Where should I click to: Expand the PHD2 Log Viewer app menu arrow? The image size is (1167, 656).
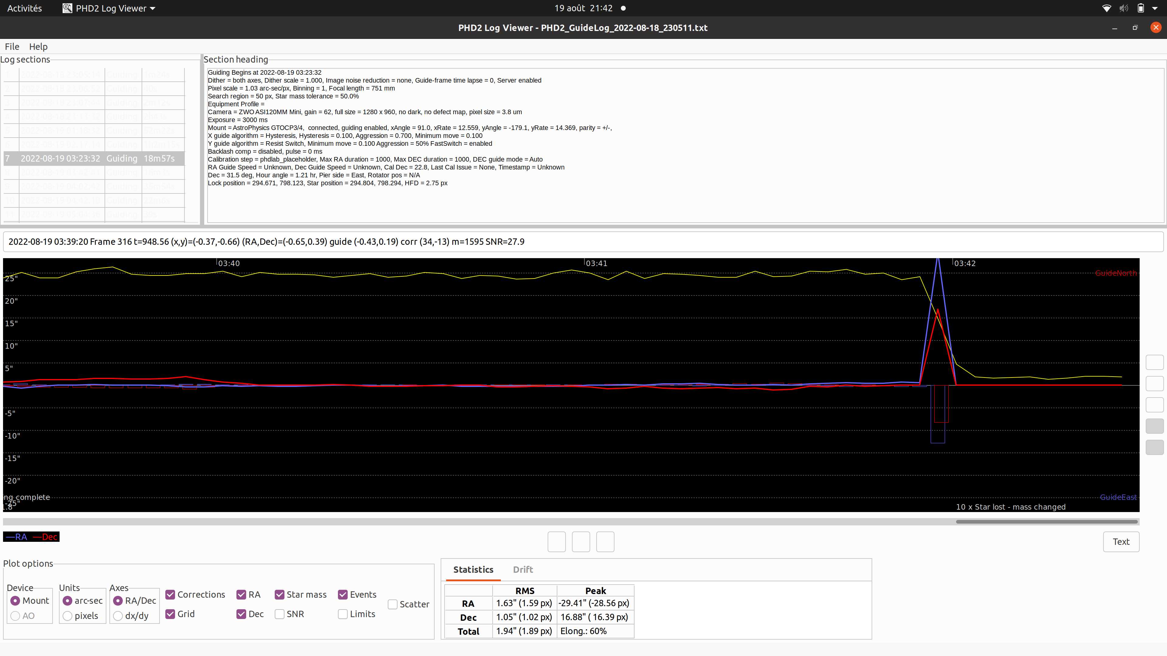(x=153, y=9)
